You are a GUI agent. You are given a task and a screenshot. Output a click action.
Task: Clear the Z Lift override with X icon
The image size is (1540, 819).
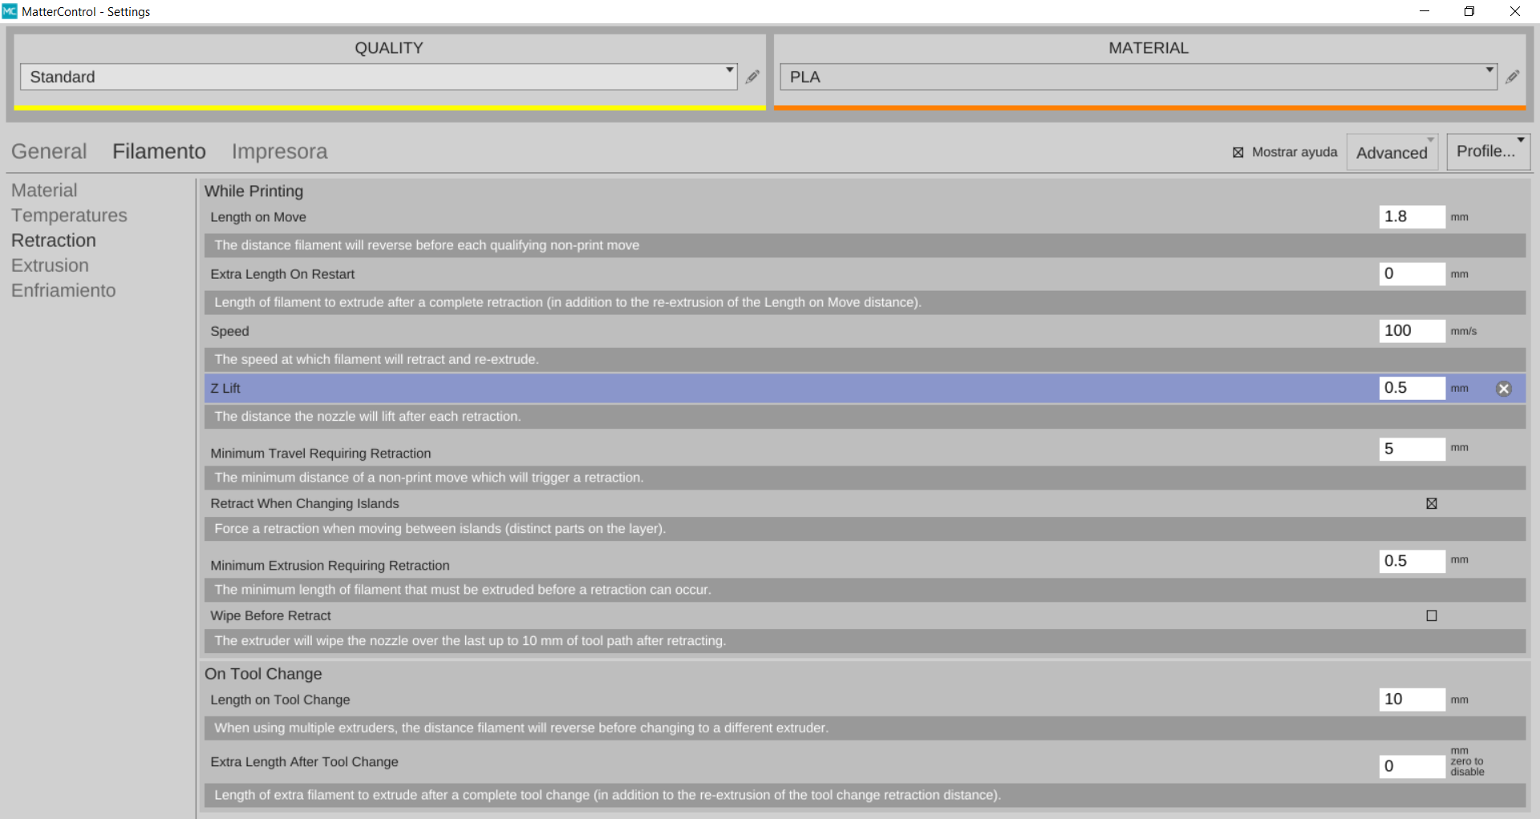tap(1503, 389)
